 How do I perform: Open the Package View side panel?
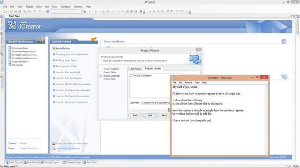click(x=2, y=41)
